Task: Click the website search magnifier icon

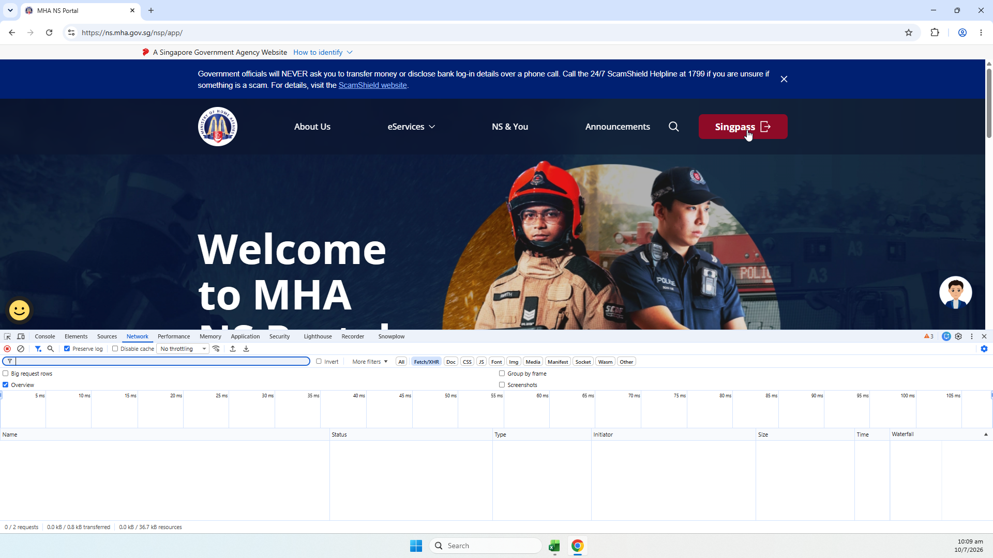Action: (673, 127)
